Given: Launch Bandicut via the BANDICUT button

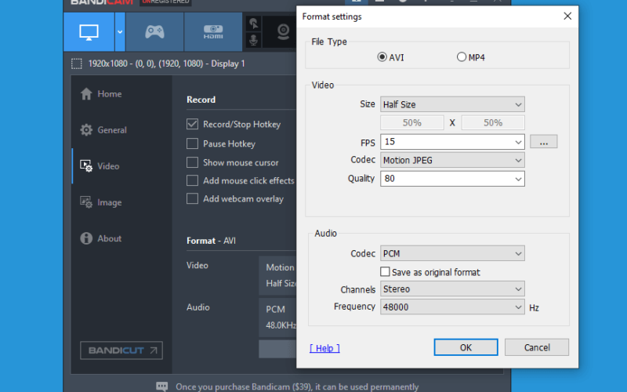Looking at the screenshot, I should tap(121, 350).
